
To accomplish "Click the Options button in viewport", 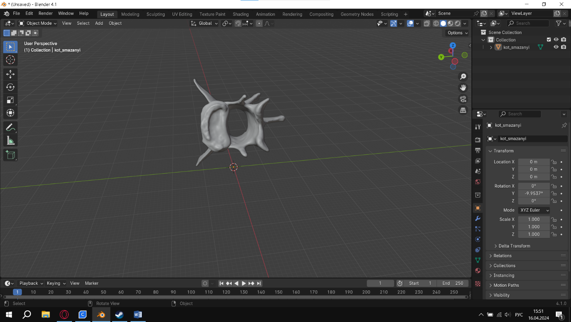I will tap(457, 33).
